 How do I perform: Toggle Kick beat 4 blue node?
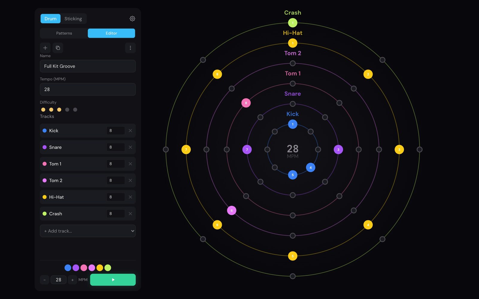click(310, 167)
